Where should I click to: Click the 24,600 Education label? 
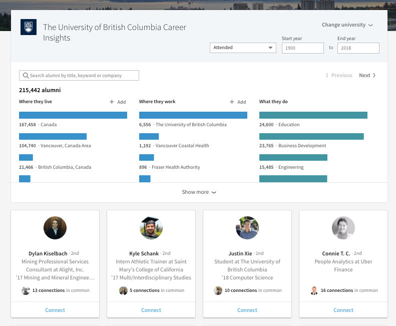279,125
